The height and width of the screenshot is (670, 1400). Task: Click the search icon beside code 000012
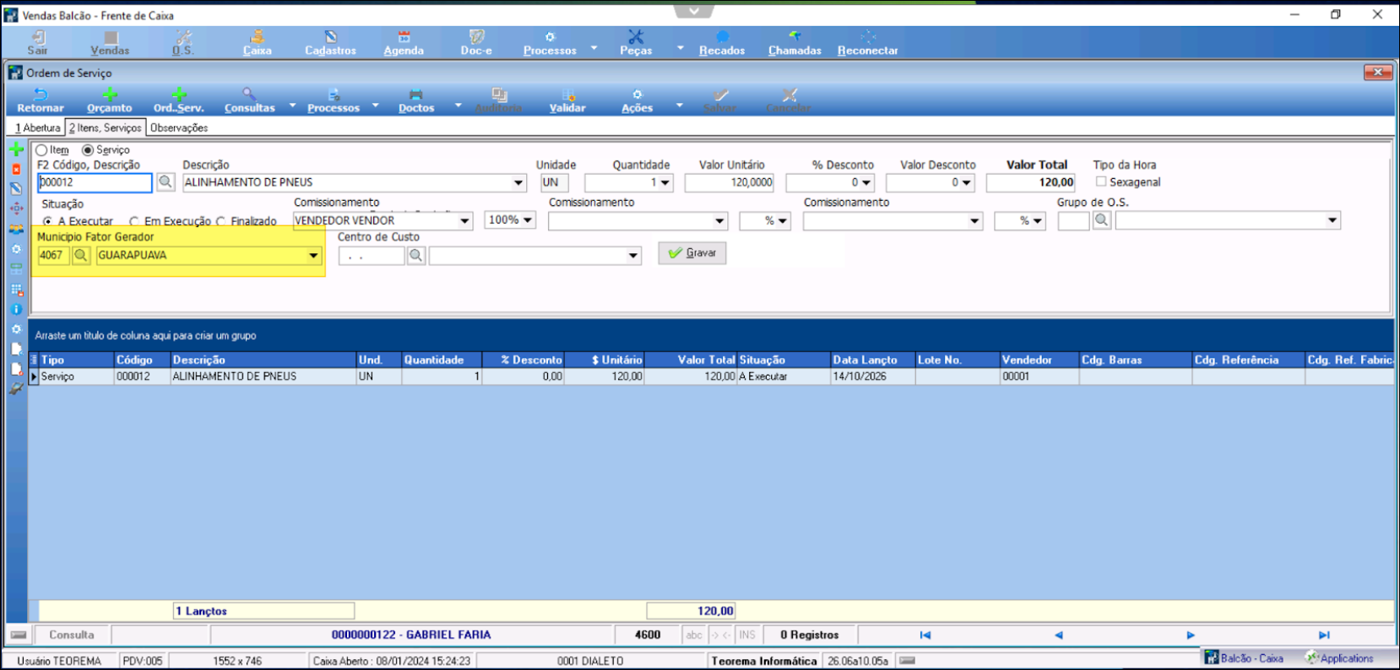[x=166, y=182]
